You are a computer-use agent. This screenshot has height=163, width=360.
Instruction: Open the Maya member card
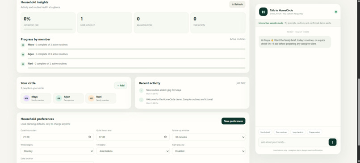[x=36, y=98]
